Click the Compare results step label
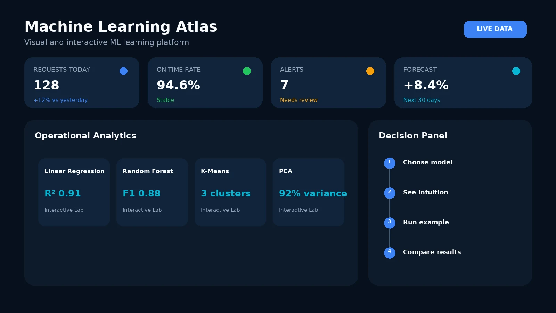 coord(432,252)
